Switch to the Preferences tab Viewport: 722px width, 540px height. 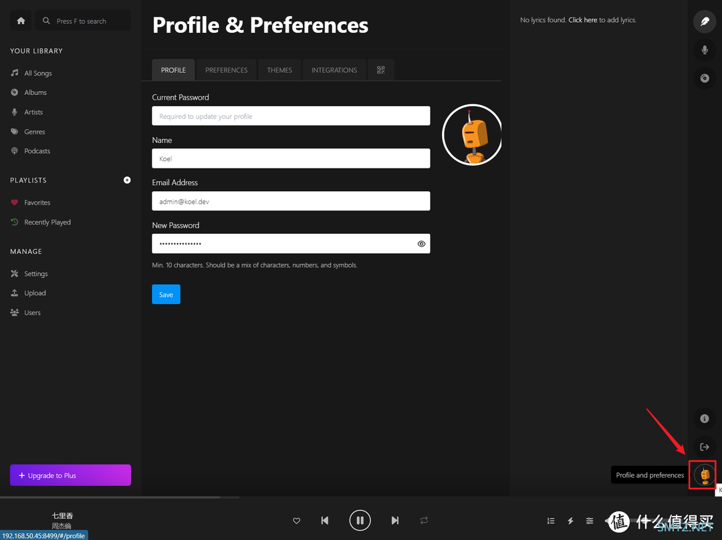tap(227, 70)
